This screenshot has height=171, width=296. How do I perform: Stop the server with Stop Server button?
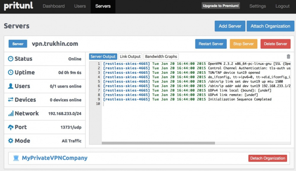coord(243,44)
